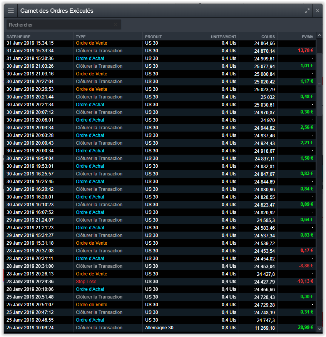Clear the search field with x icon

[x=115, y=25]
